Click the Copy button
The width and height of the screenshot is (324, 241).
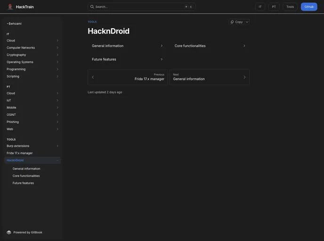click(237, 22)
